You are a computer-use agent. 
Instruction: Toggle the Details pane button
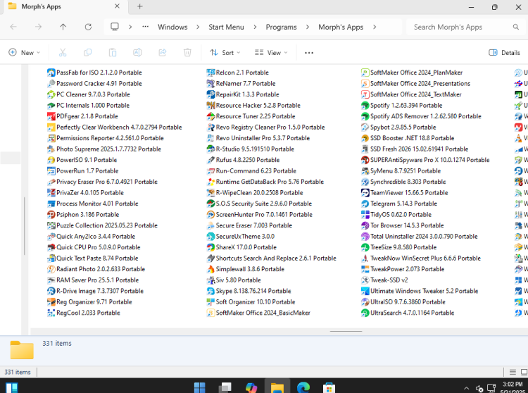[x=504, y=53]
